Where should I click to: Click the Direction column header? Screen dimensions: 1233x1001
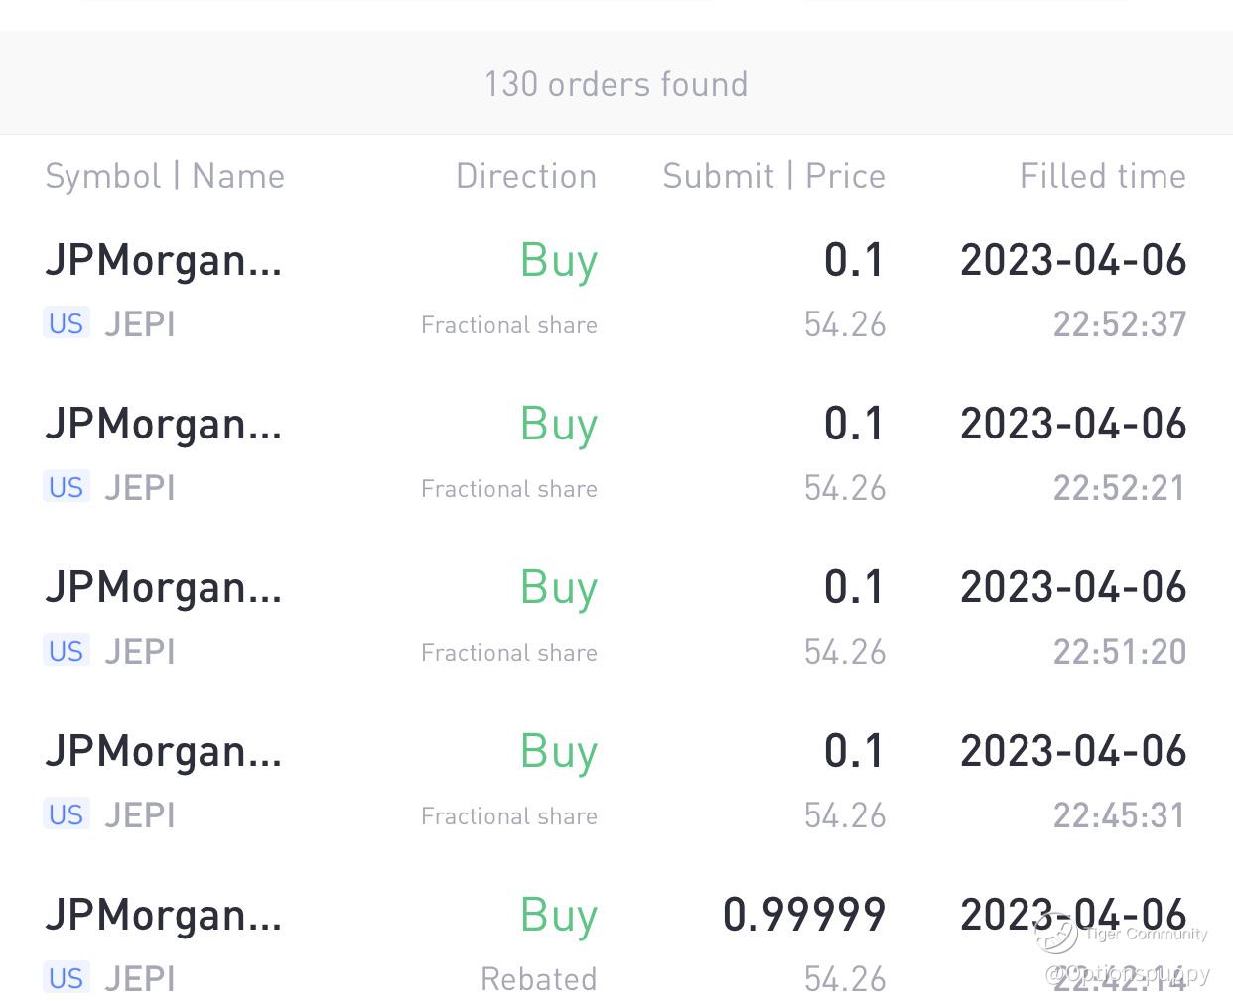tap(526, 176)
